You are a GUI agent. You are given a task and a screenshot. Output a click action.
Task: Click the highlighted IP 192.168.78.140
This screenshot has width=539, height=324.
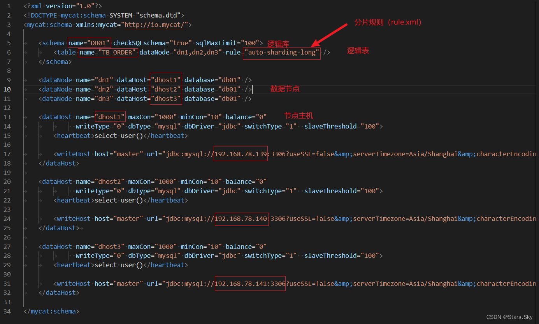[x=241, y=218]
